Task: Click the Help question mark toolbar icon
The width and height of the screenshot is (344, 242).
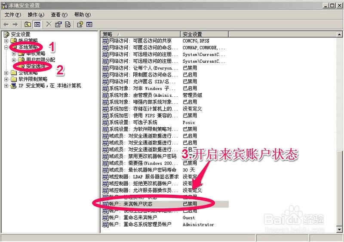Action: tap(80, 25)
